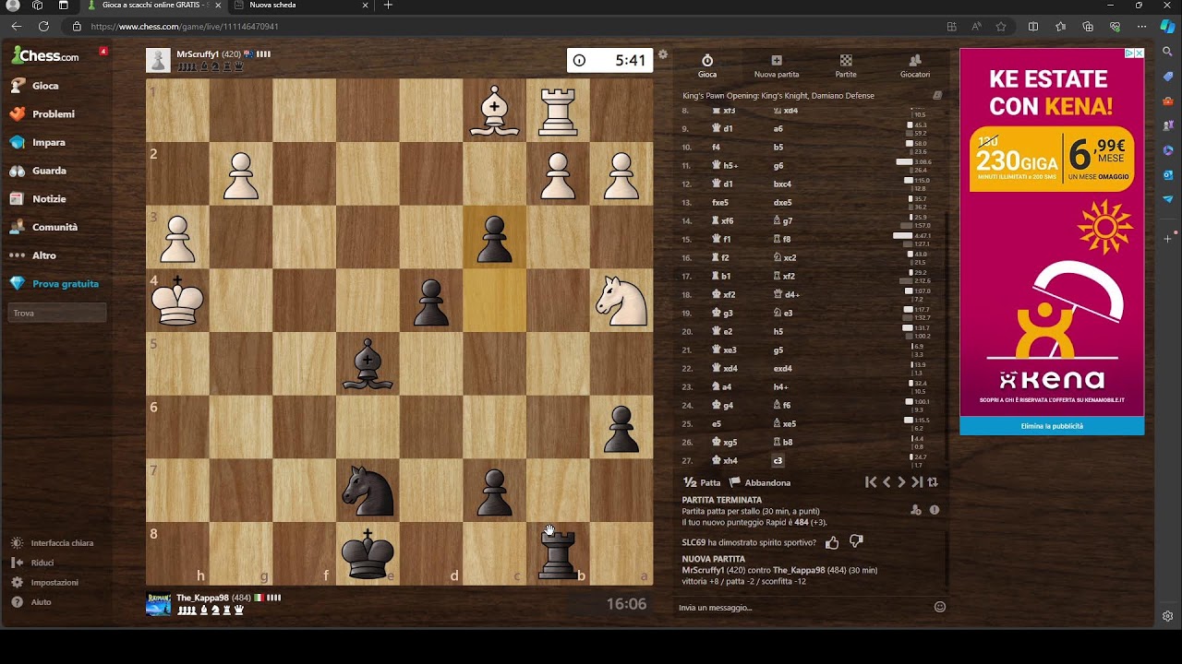The height and width of the screenshot is (664, 1182).
Task: Open the Kena 230 Giga advertisement
Action: 1052,232
